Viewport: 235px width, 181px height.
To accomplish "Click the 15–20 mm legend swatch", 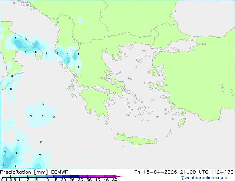I will [x=57, y=176].
